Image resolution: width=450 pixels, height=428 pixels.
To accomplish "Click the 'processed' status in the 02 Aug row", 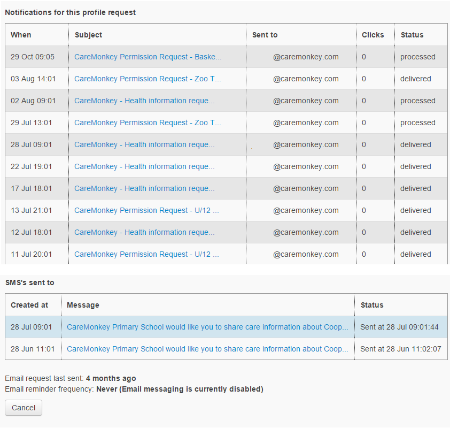I will 418,101.
